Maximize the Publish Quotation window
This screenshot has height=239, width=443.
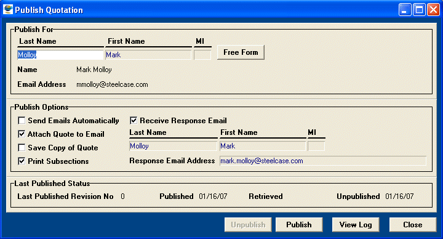(x=419, y=10)
